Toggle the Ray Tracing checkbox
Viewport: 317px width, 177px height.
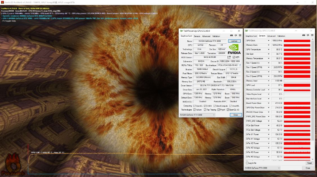[x=205, y=110]
